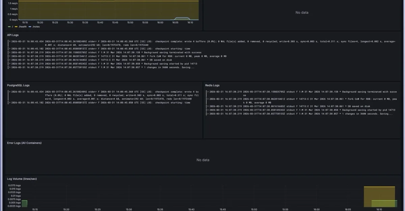Open the PostgreSQL Logs panel title menu

point(18,85)
